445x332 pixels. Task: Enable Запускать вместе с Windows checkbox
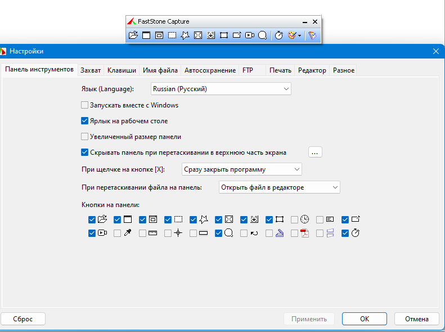click(84, 105)
